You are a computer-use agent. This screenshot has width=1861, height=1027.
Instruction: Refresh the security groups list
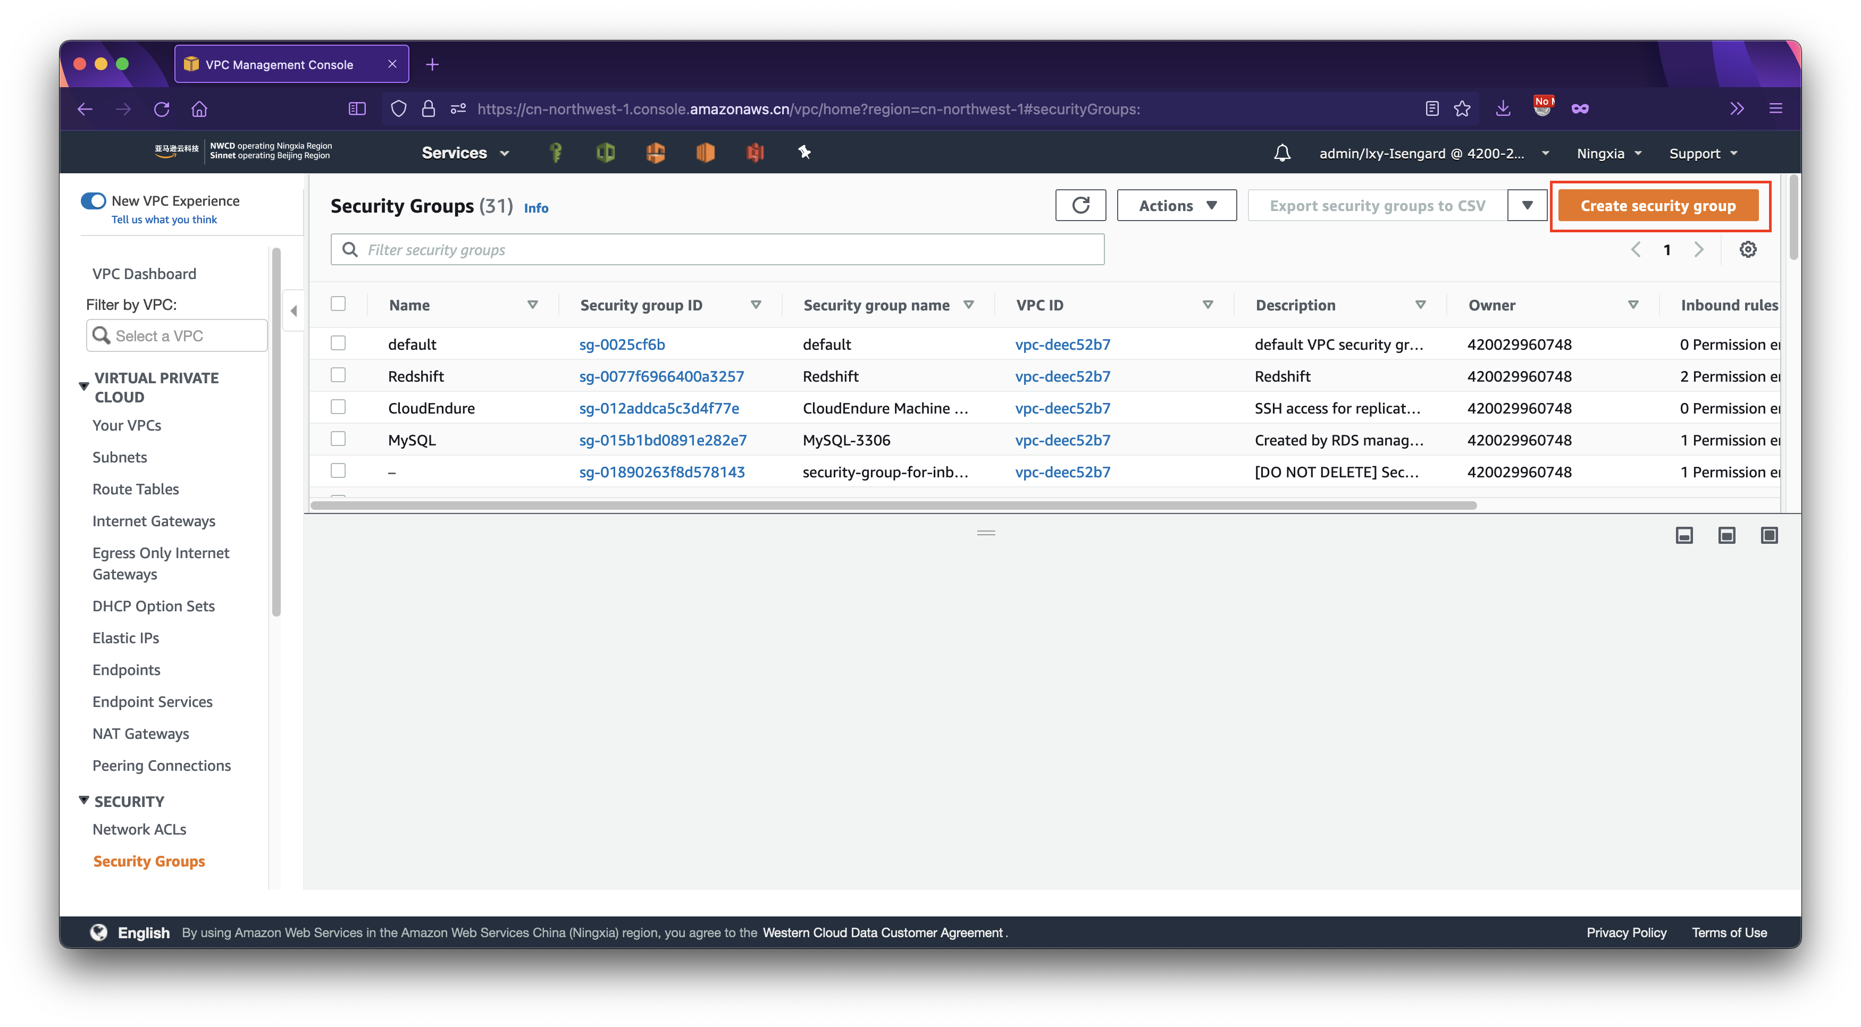coord(1080,206)
